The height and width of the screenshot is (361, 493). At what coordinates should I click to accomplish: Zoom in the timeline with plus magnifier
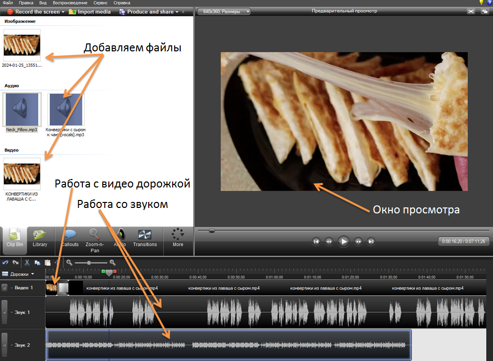coord(113,263)
